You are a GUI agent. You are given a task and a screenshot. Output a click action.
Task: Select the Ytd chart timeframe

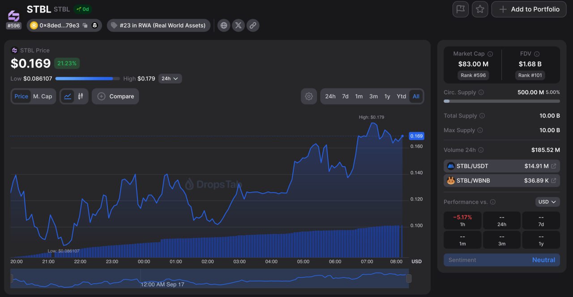pos(402,96)
